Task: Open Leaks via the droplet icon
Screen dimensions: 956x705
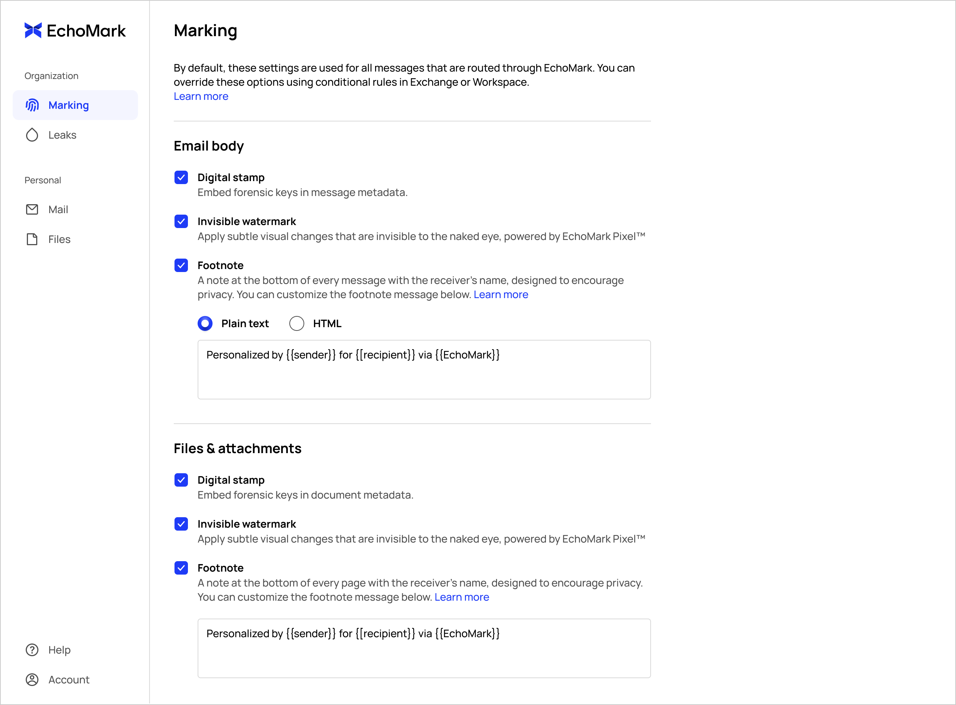Action: (32, 135)
